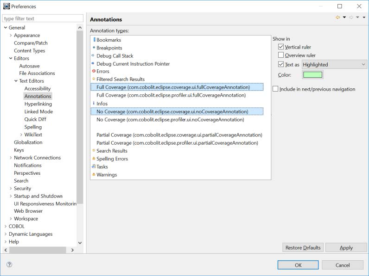Open the Quick Diff preference page
The width and height of the screenshot is (369, 276).
(x=35, y=119)
